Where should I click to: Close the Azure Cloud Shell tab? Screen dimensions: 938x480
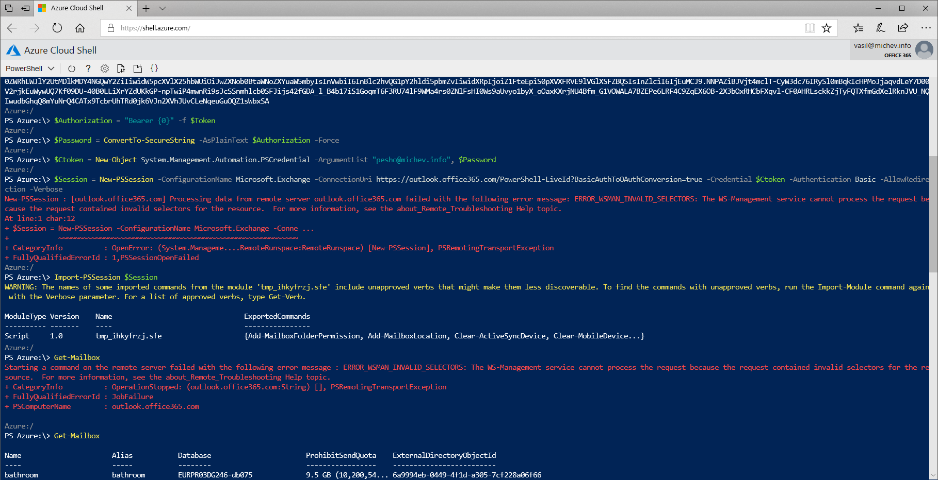coord(129,8)
